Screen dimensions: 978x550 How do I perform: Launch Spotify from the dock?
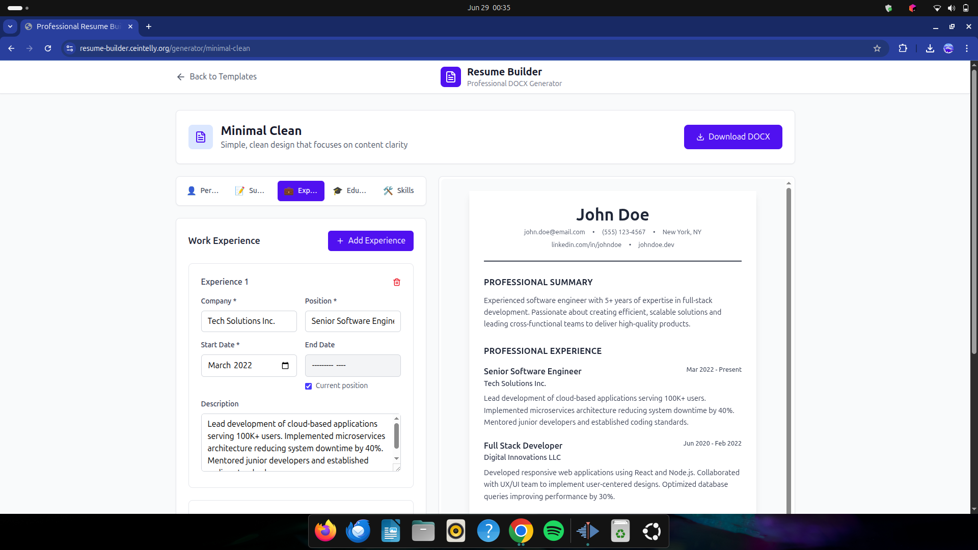(553, 531)
